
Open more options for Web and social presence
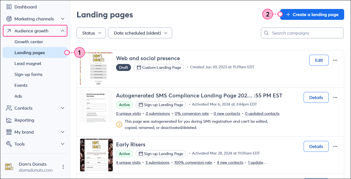coord(335,60)
